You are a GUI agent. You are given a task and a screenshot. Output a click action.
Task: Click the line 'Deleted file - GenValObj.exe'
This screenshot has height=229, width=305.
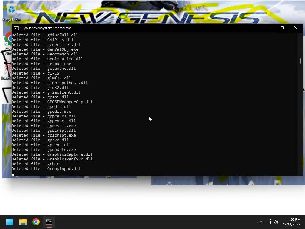pyautogui.click(x=45, y=49)
